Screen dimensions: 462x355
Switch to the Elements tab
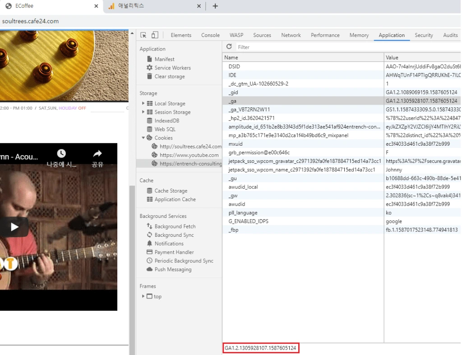pyautogui.click(x=181, y=35)
